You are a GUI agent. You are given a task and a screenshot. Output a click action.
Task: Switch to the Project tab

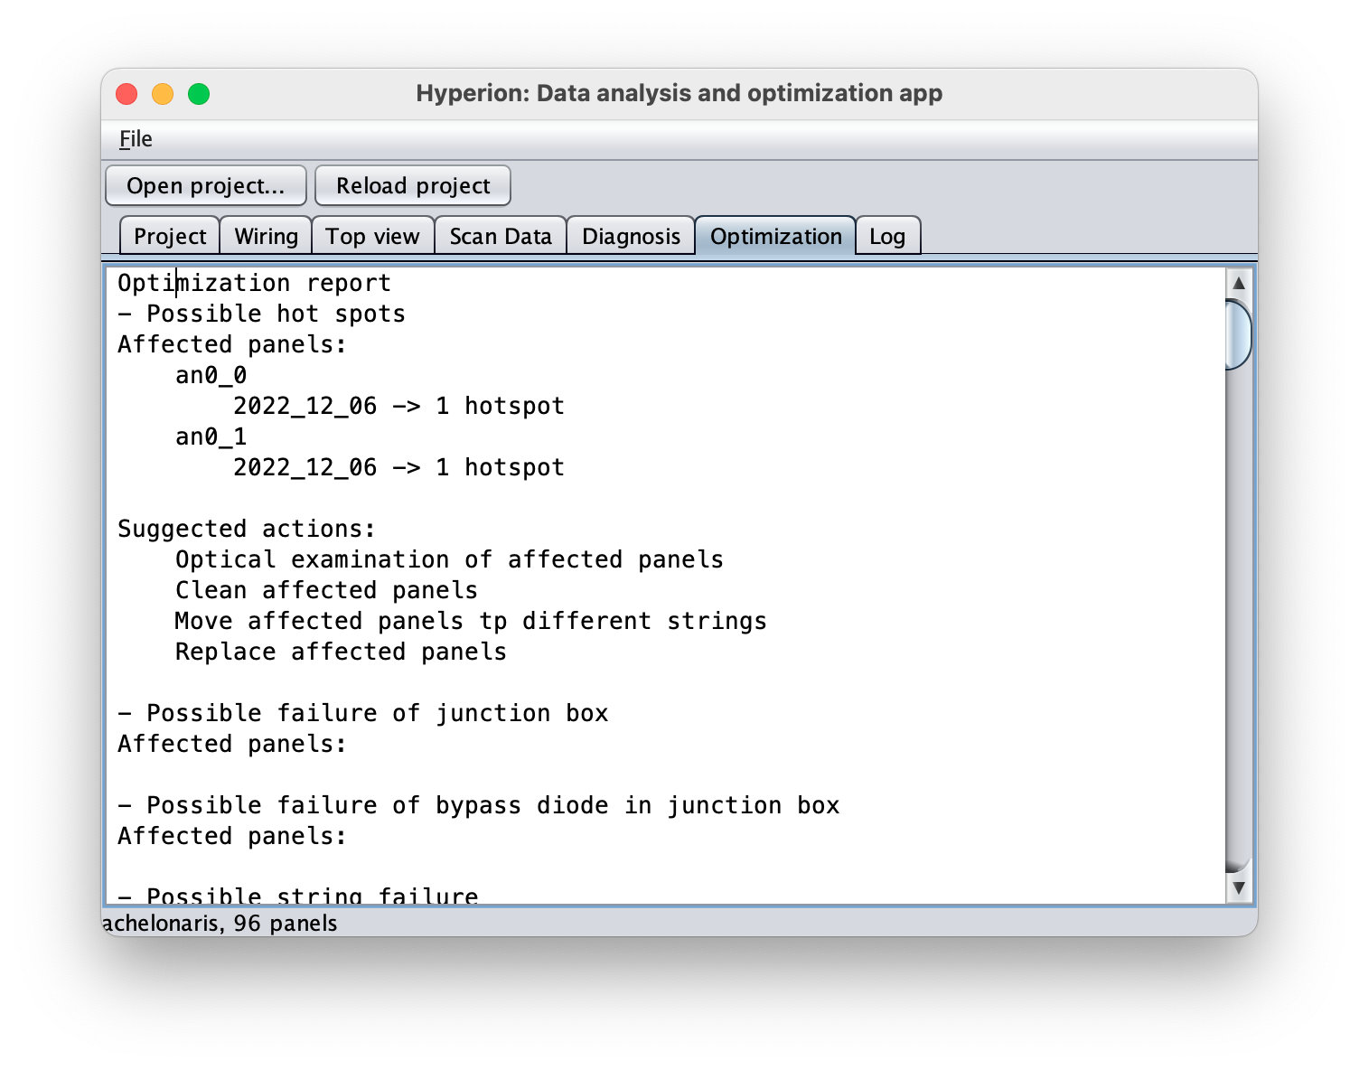pyautogui.click(x=170, y=236)
